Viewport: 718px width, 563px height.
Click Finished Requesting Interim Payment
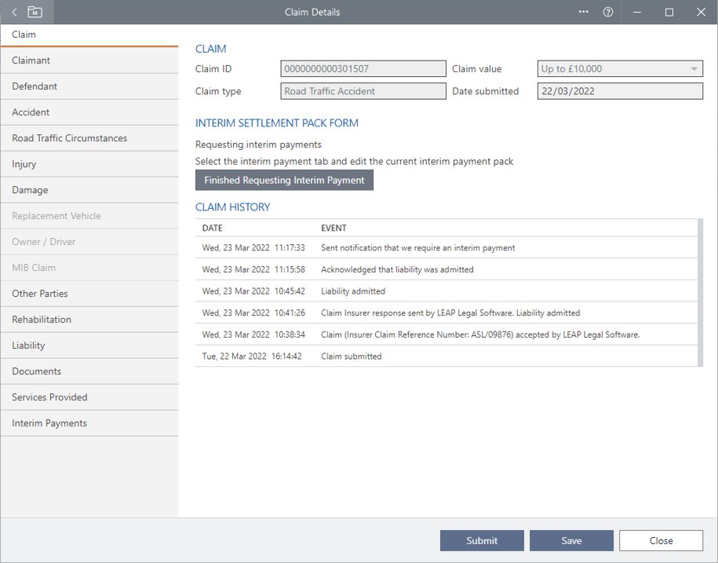[284, 180]
